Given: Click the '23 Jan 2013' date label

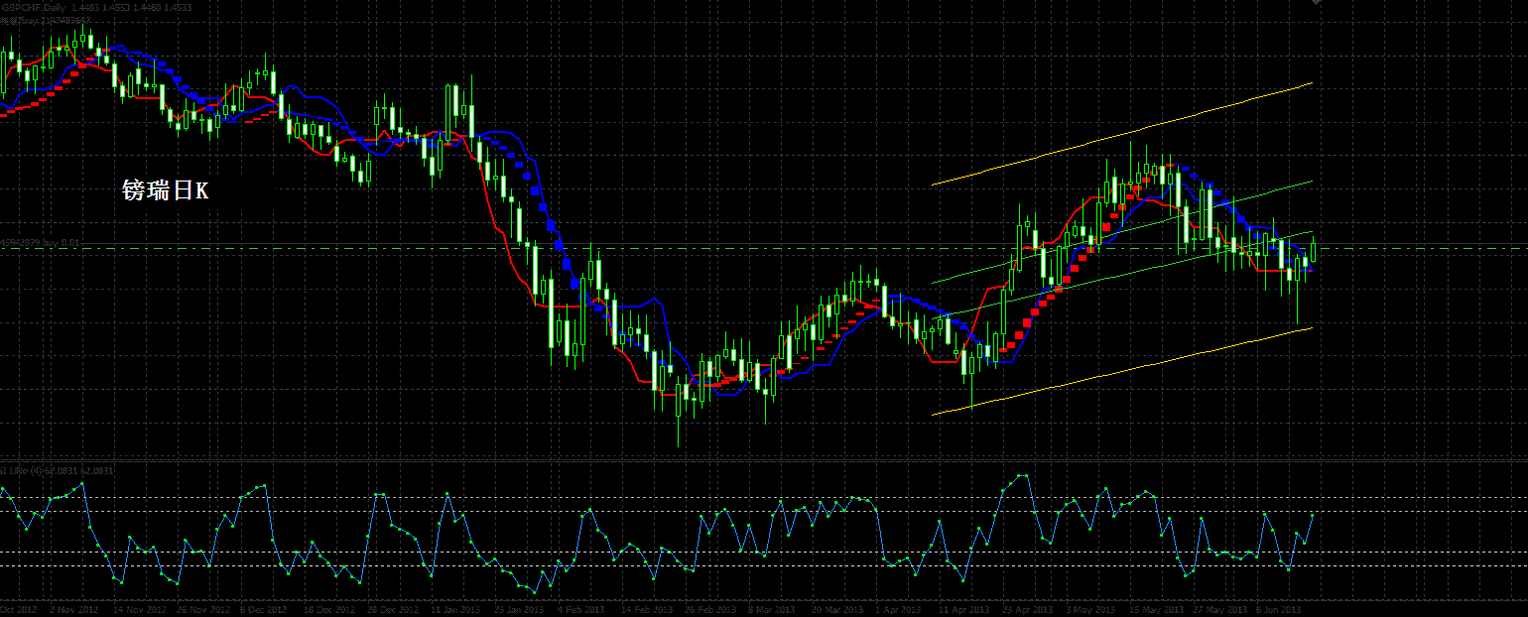Looking at the screenshot, I should point(519,610).
